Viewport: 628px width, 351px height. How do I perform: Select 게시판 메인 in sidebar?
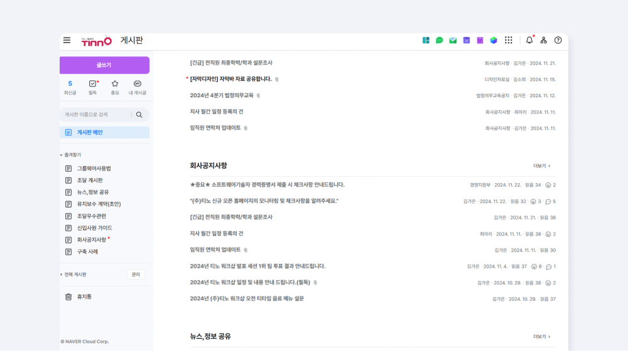pyautogui.click(x=104, y=132)
